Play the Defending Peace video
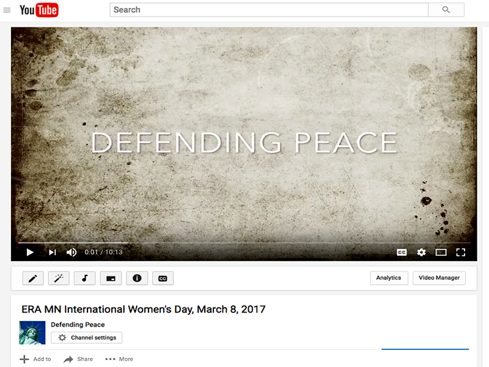 pyautogui.click(x=30, y=252)
